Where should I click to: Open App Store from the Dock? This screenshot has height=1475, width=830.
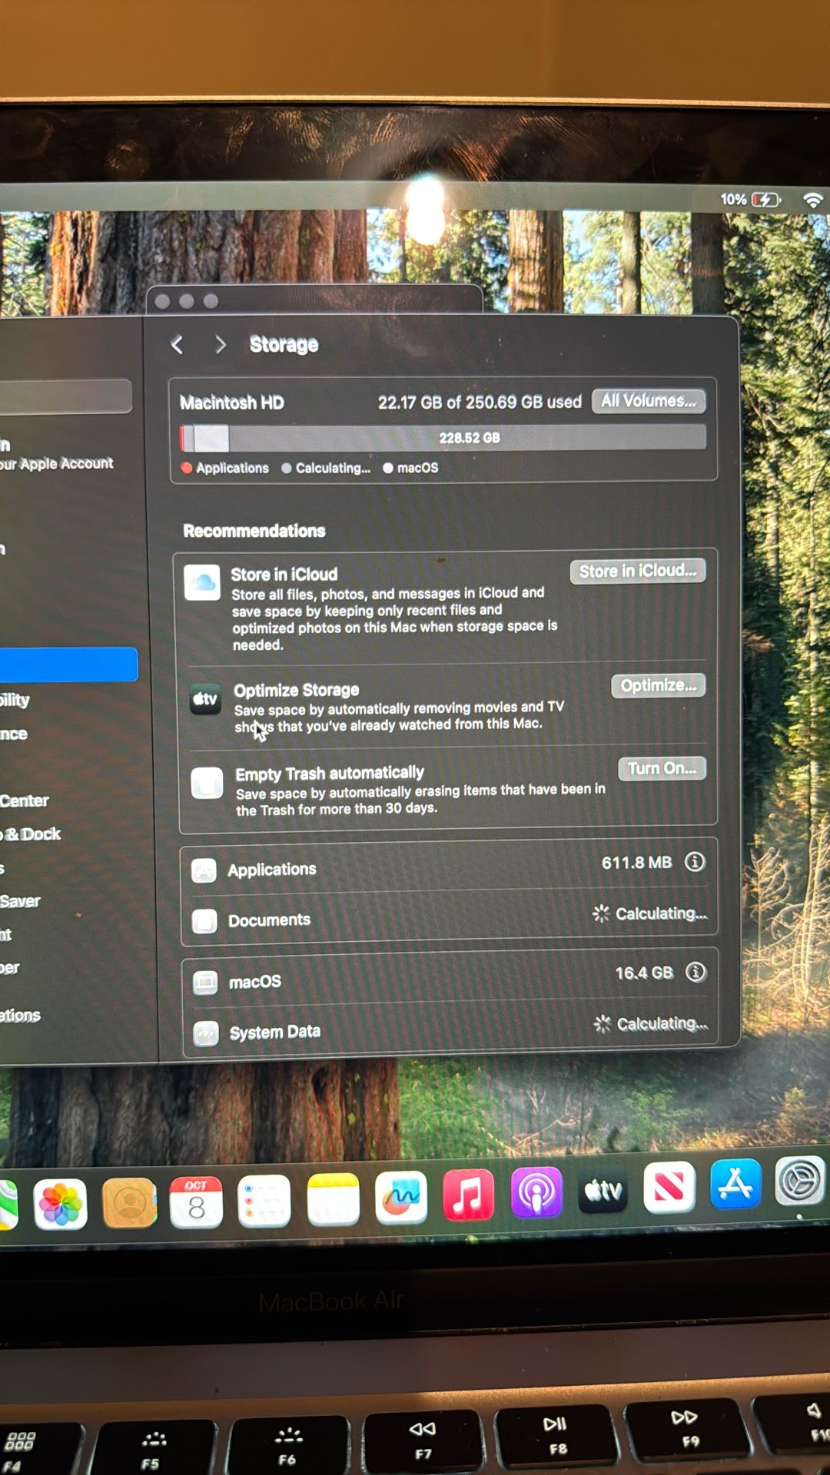(735, 1185)
